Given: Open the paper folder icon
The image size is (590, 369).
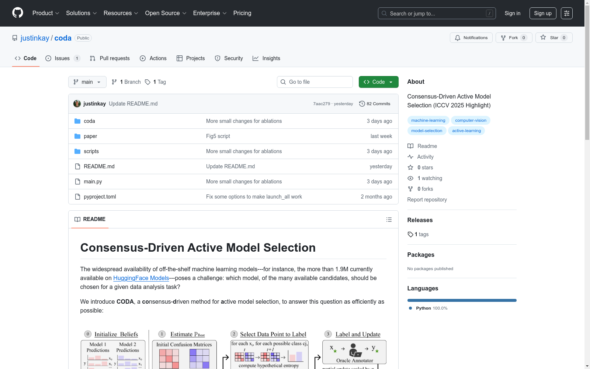Looking at the screenshot, I should pyautogui.click(x=77, y=136).
